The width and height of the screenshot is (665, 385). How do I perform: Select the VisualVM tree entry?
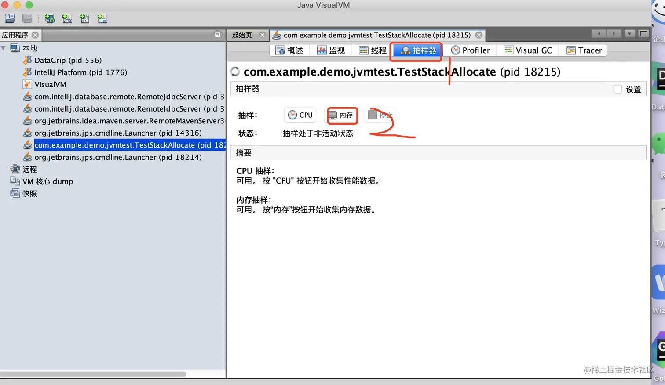[50, 84]
